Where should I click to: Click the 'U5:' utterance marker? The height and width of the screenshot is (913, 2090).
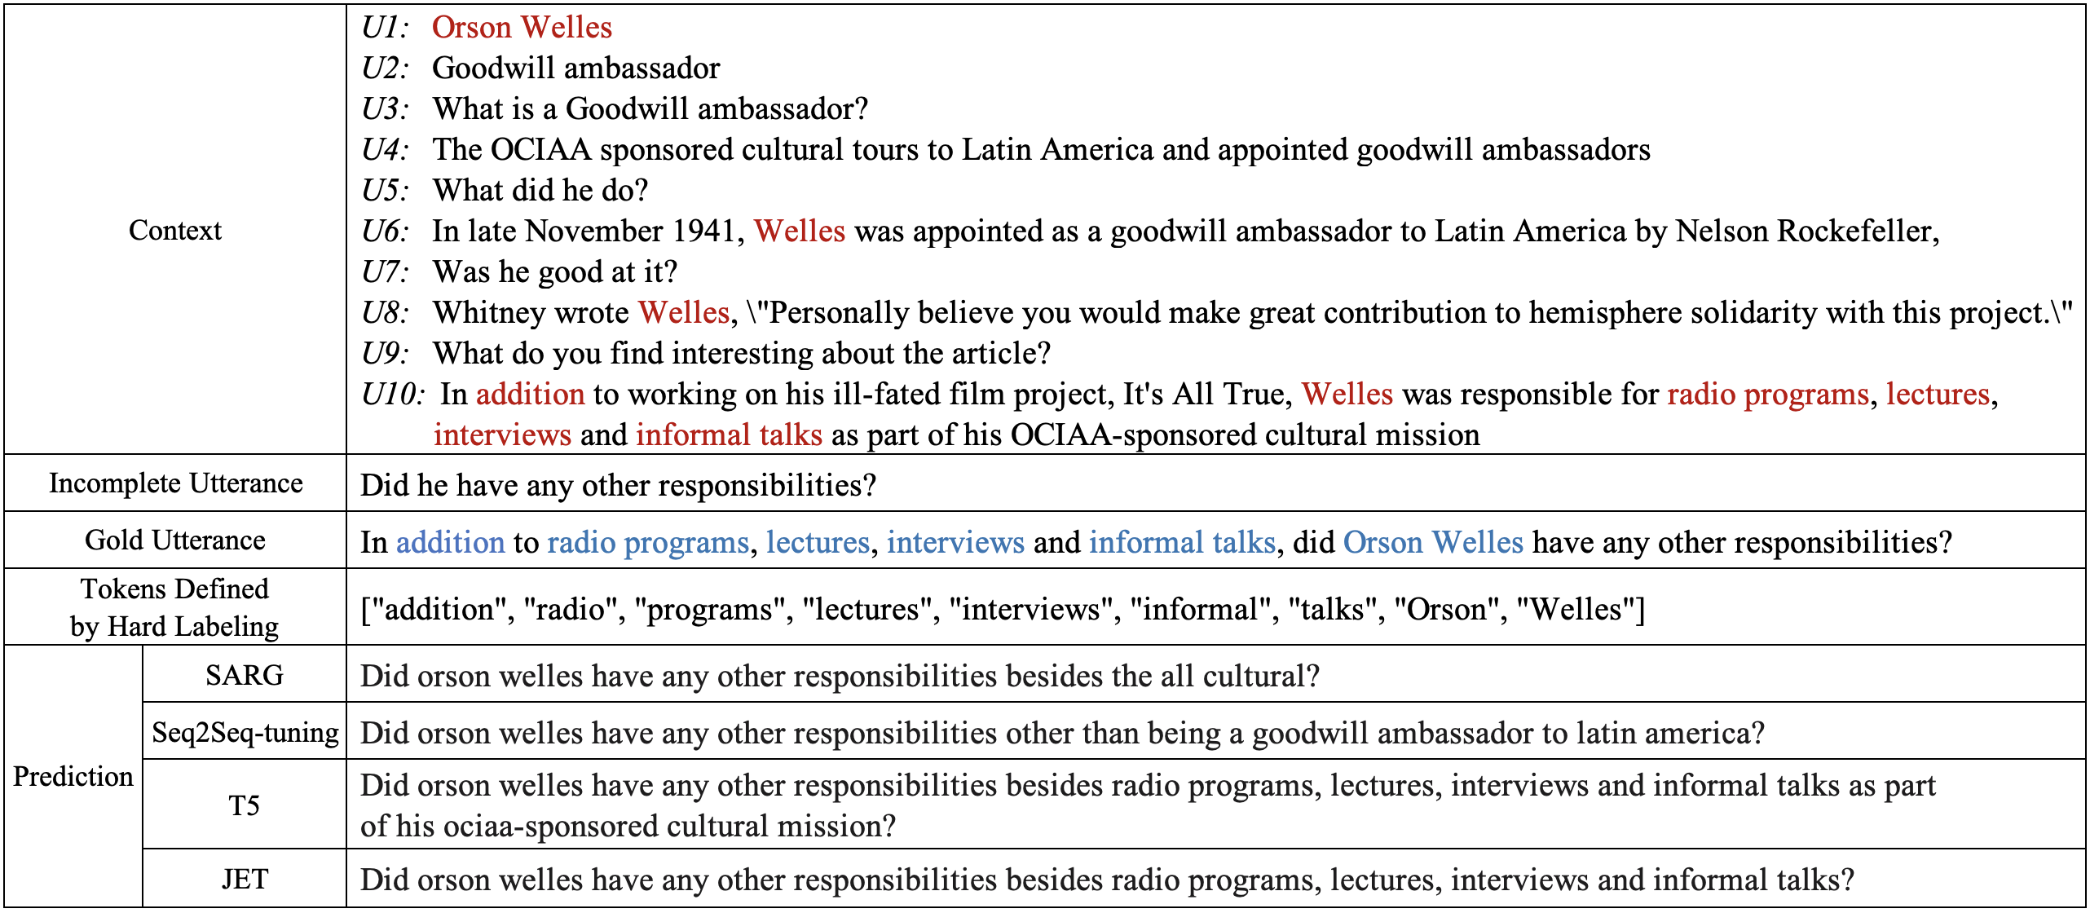[385, 191]
